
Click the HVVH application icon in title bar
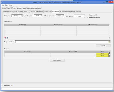[2, 2]
